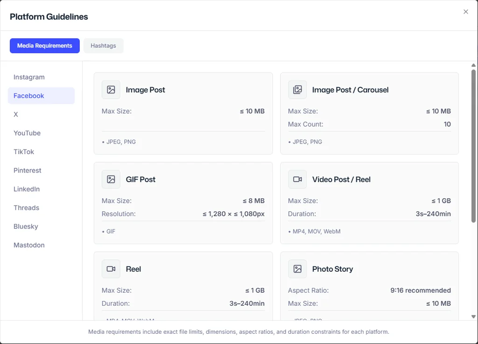The image size is (478, 344).
Task: Click the Resolution label in GIF Post
Action: (x=119, y=214)
